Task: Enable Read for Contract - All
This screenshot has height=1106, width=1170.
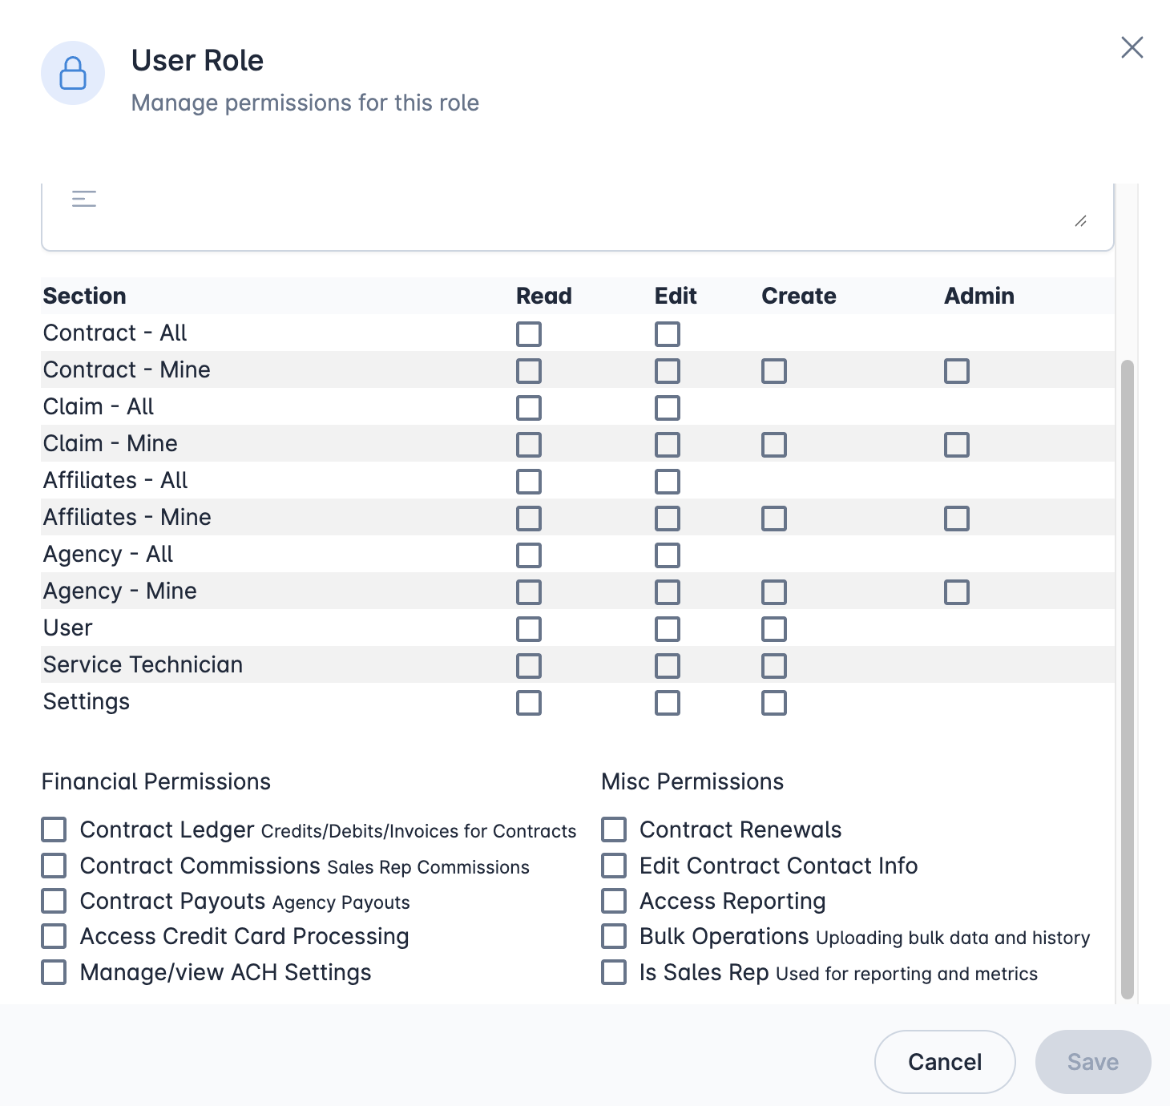Action: click(529, 334)
